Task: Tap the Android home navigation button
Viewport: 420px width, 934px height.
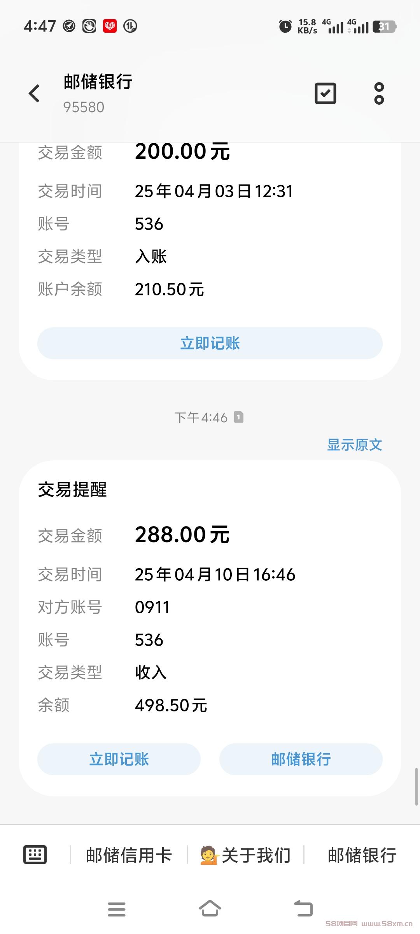Action: coord(210,909)
